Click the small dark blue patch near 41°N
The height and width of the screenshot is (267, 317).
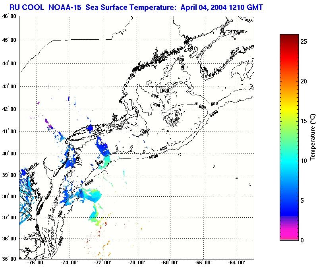[90, 128]
